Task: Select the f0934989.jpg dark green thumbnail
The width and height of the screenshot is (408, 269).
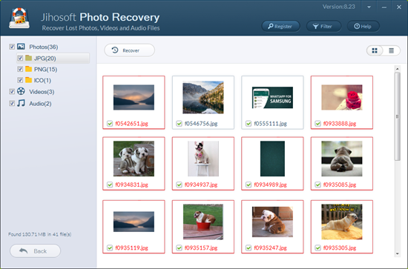Action: pos(272,159)
